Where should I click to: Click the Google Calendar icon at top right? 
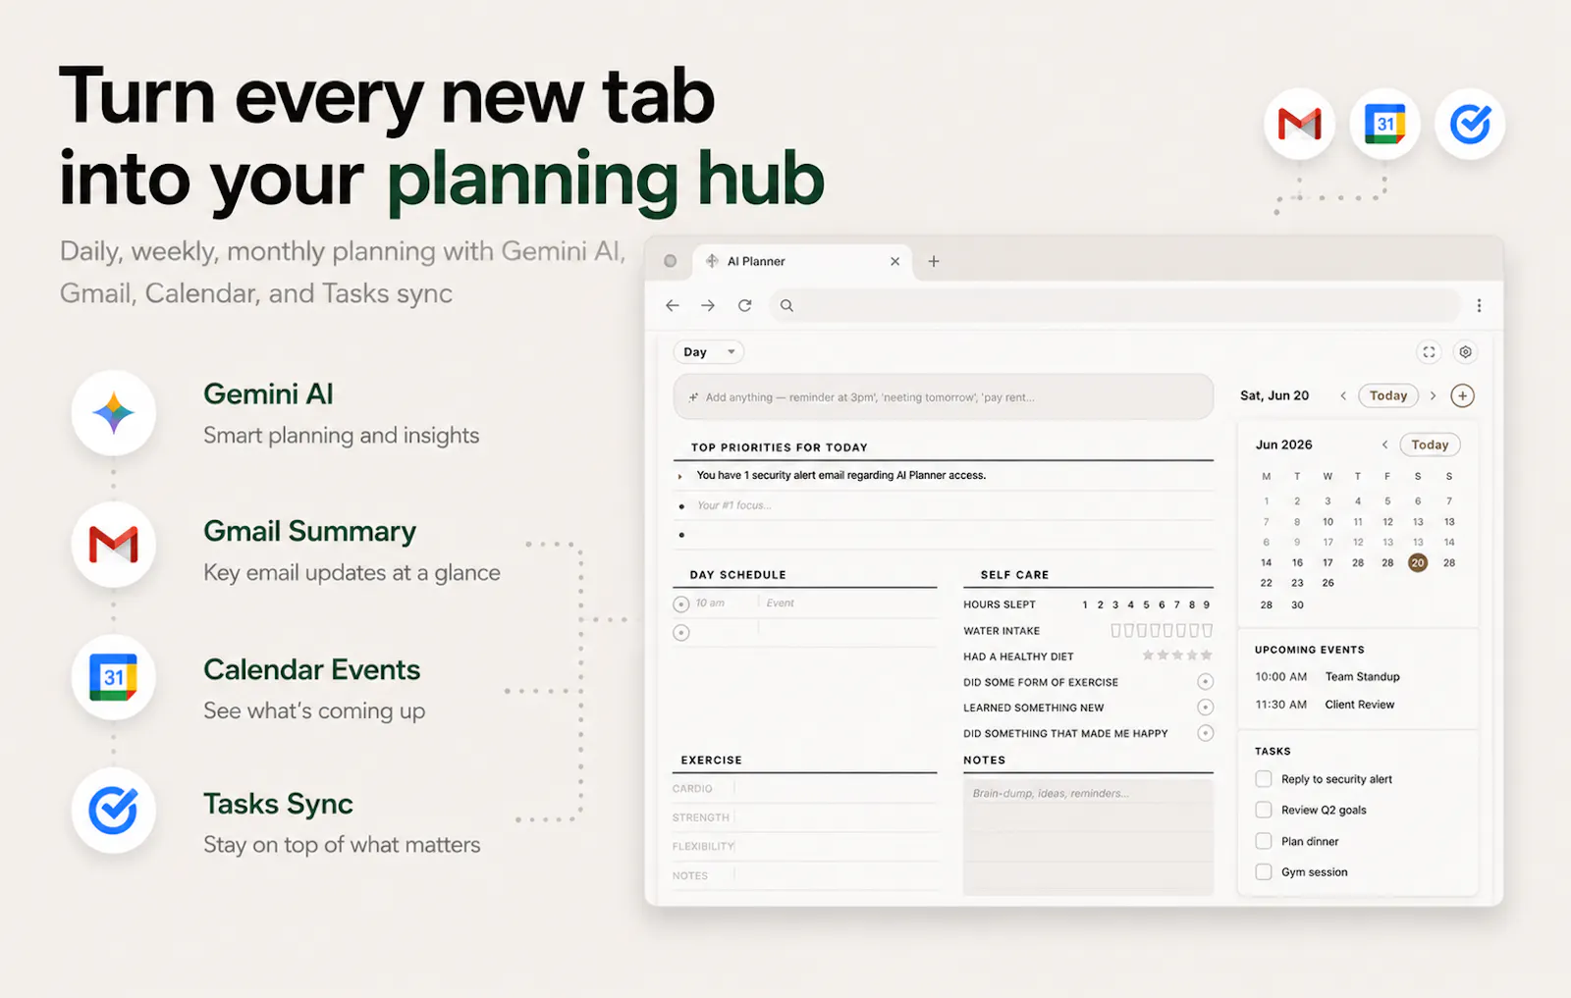click(x=1384, y=125)
